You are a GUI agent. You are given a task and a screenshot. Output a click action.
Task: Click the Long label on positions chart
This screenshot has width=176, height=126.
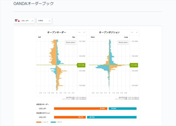point(126,37)
